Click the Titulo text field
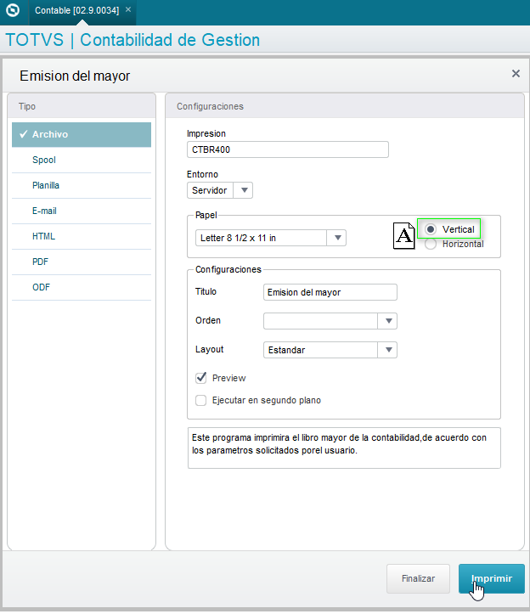Viewport: 530px width, 614px height. (x=330, y=292)
